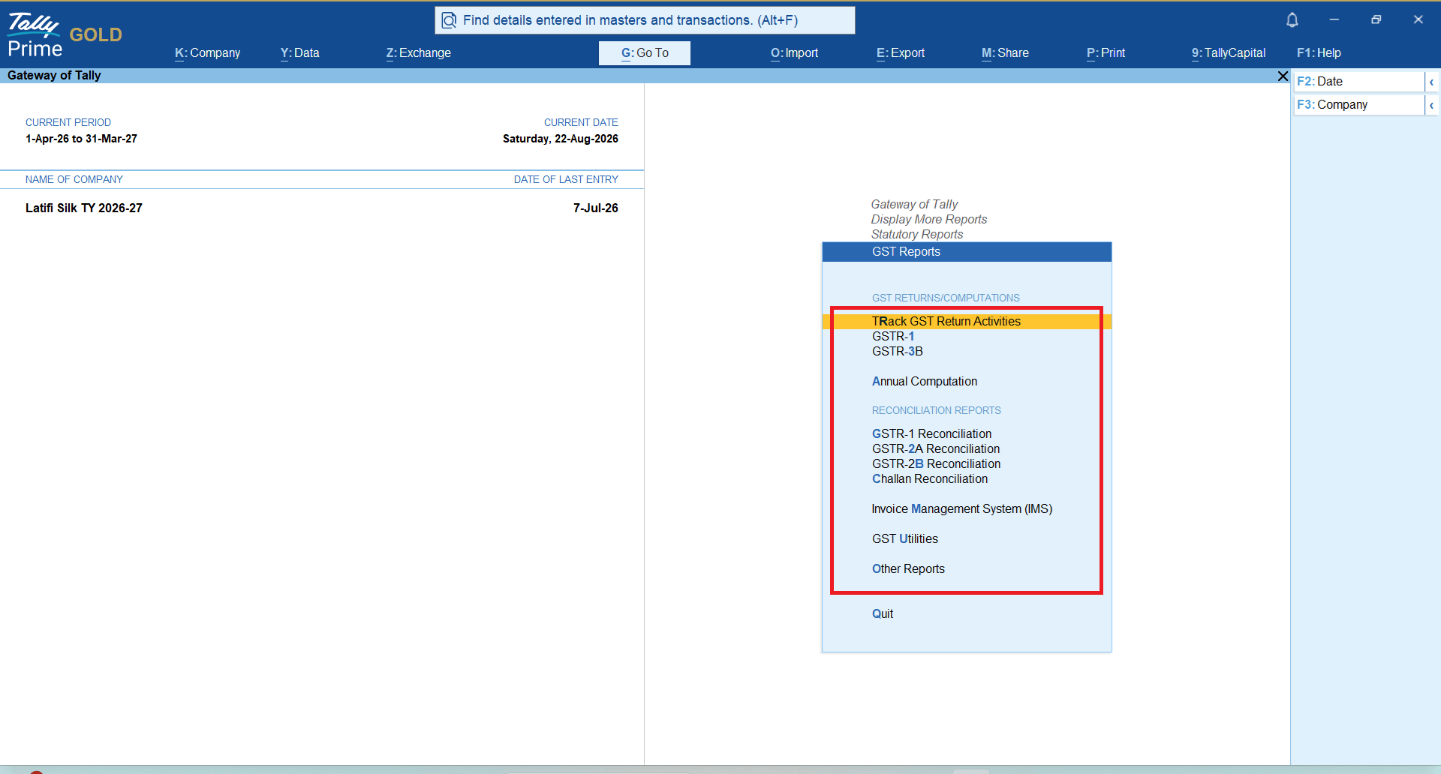1441x774 pixels.
Task: Open F1: Help
Action: [x=1319, y=53]
